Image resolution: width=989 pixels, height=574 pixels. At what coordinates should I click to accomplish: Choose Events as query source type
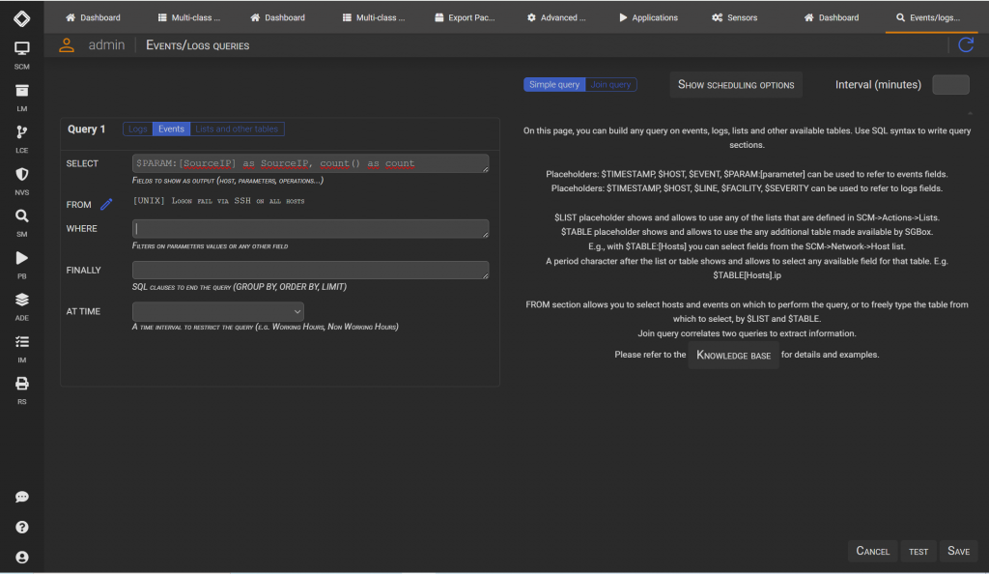(x=171, y=129)
